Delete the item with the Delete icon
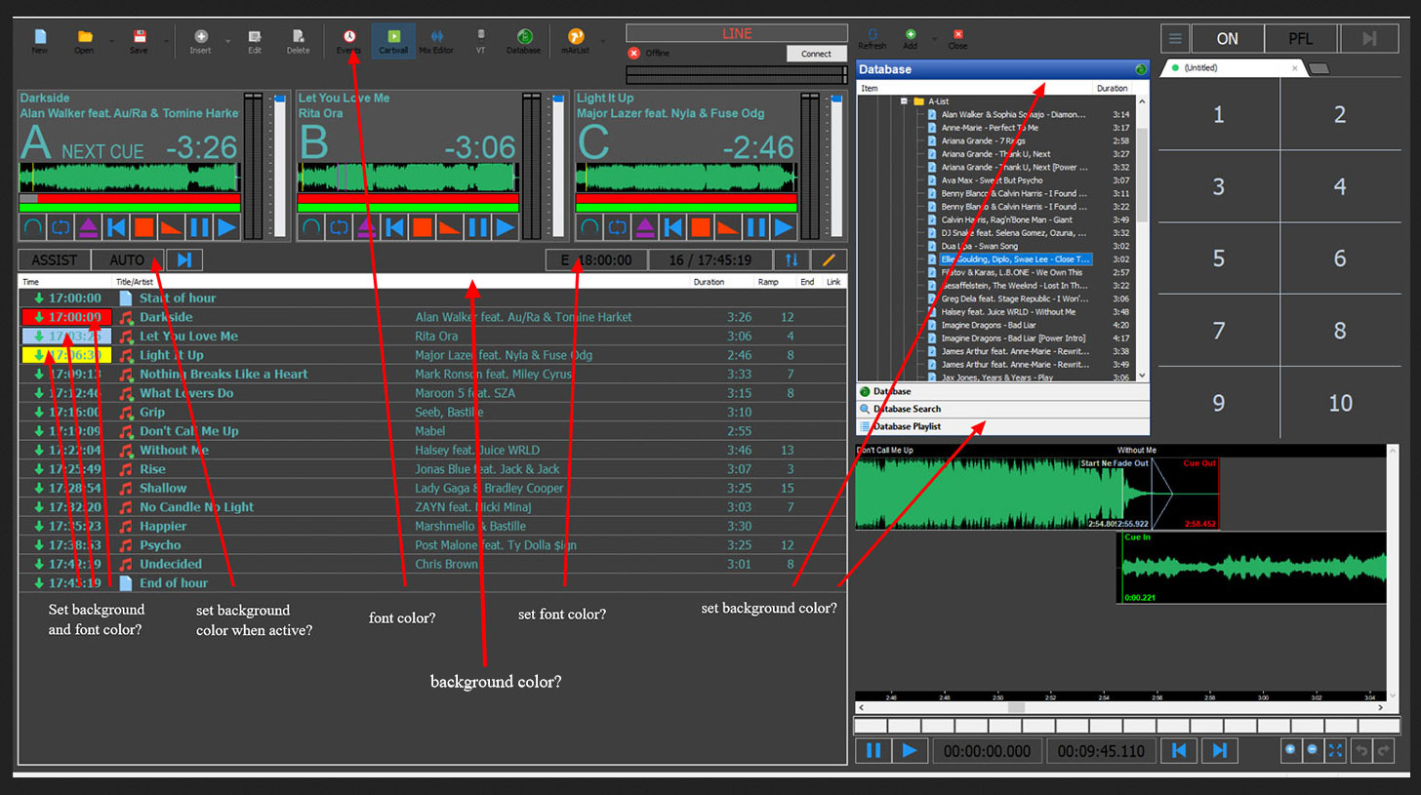 pyautogui.click(x=299, y=41)
